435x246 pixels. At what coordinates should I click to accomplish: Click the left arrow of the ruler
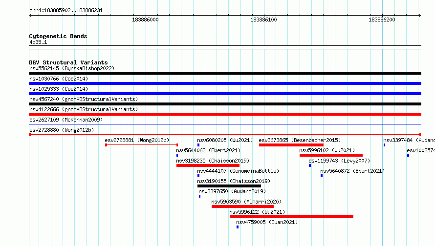30,15
